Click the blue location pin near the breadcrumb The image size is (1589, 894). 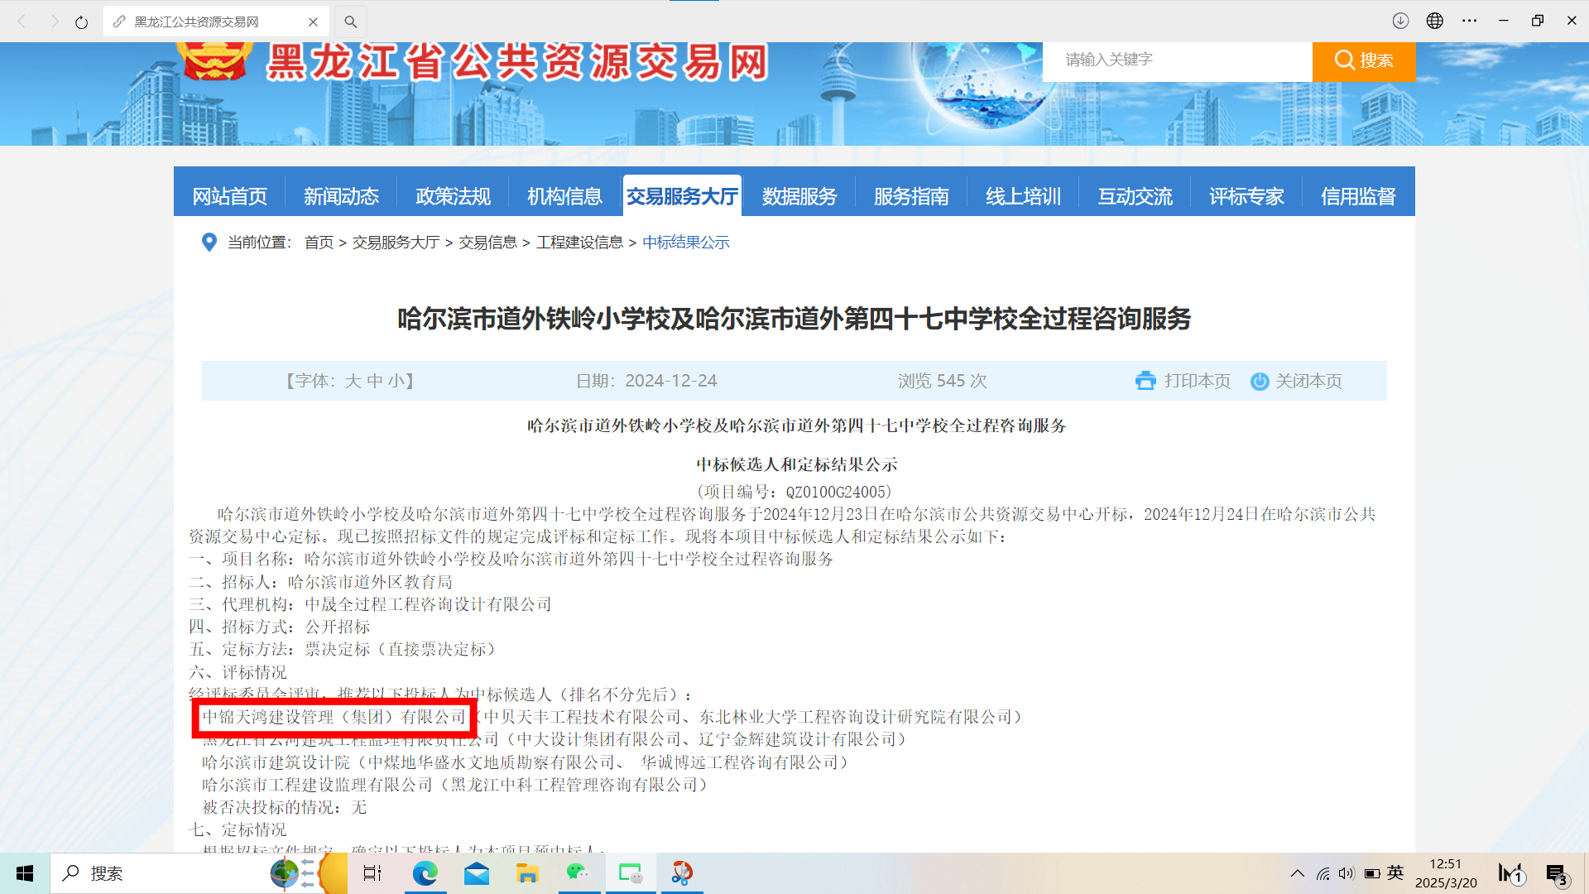click(x=209, y=242)
